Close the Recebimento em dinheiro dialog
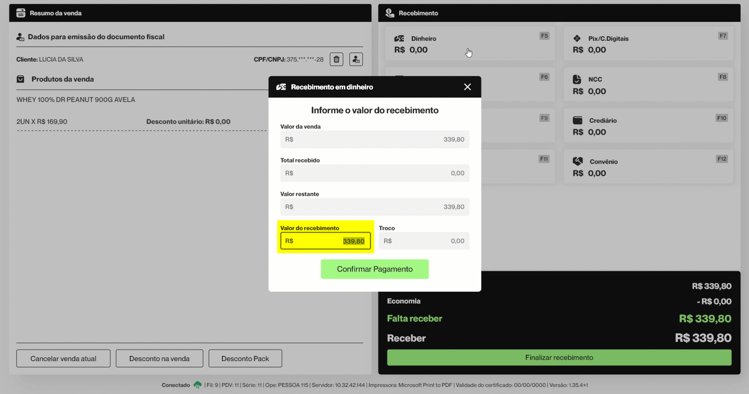749x394 pixels. point(467,87)
